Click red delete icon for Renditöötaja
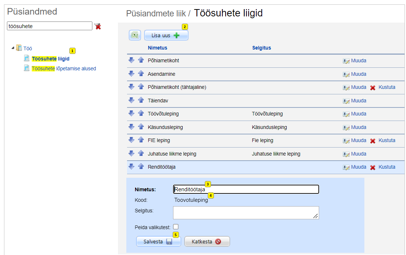Image resolution: width=406 pixels, height=255 pixels. tap(373, 167)
